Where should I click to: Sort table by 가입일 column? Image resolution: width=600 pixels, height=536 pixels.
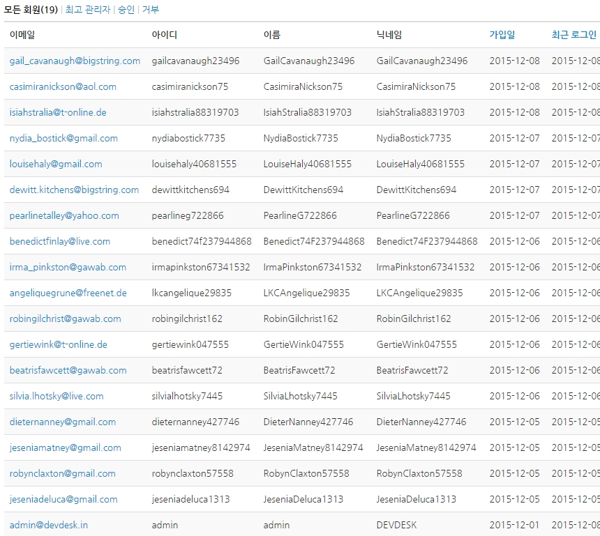coord(502,35)
